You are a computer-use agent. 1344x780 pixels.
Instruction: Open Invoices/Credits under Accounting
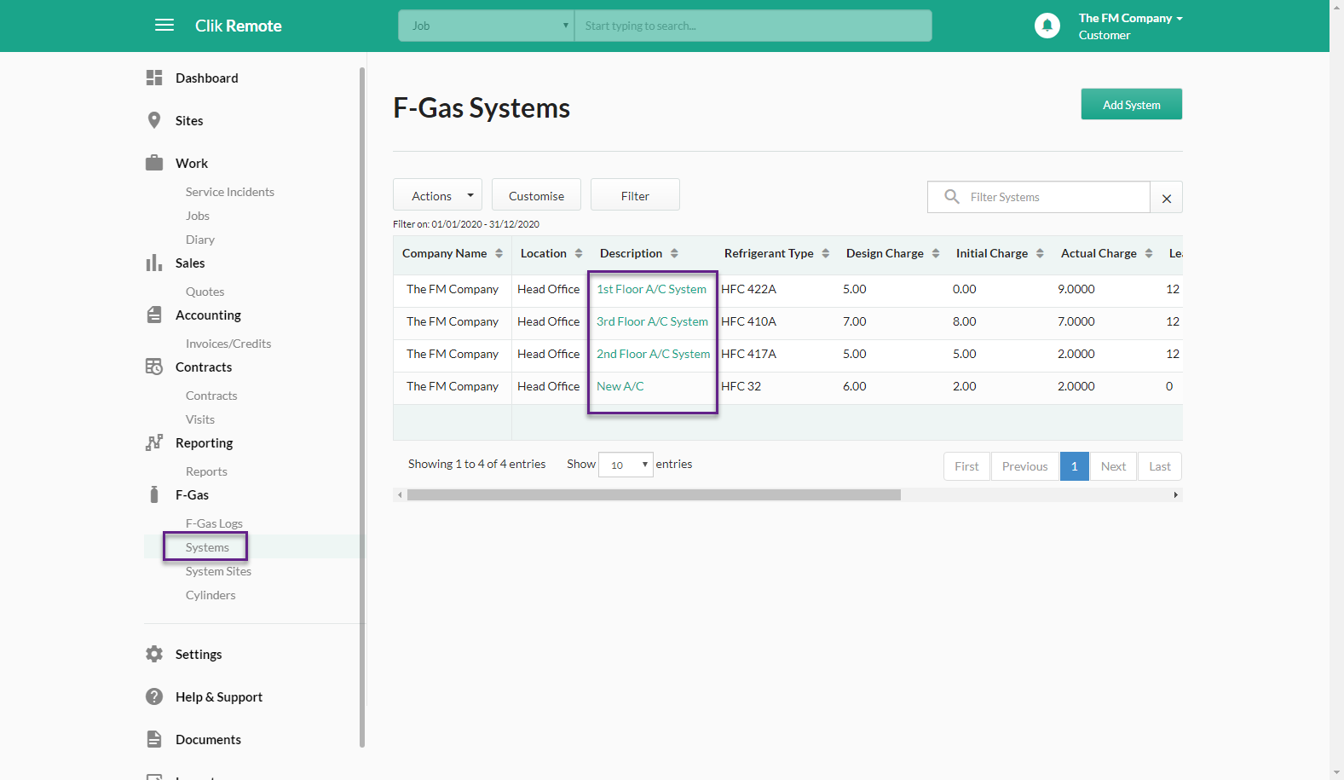(228, 344)
